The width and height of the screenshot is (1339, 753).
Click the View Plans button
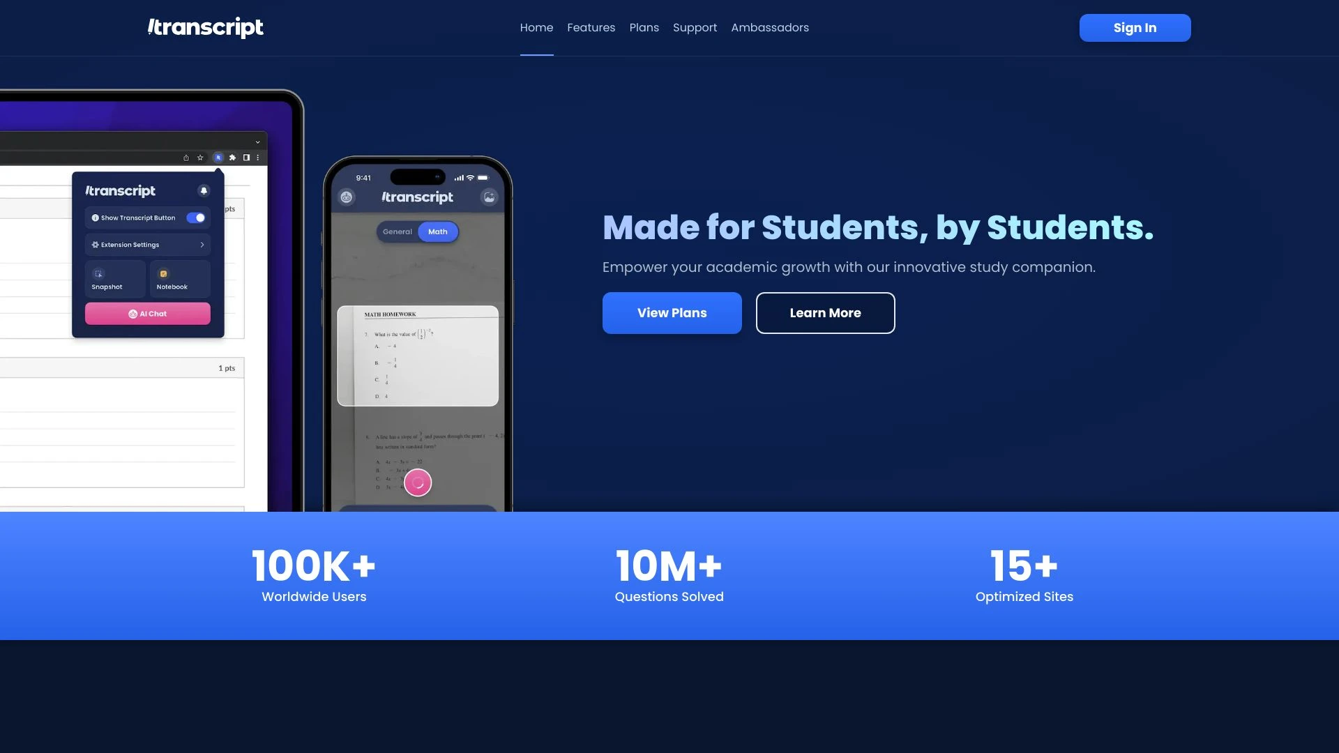click(672, 312)
